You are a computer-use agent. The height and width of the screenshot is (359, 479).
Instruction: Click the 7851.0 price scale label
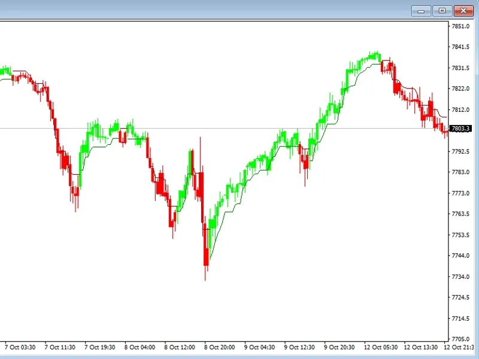(460, 26)
